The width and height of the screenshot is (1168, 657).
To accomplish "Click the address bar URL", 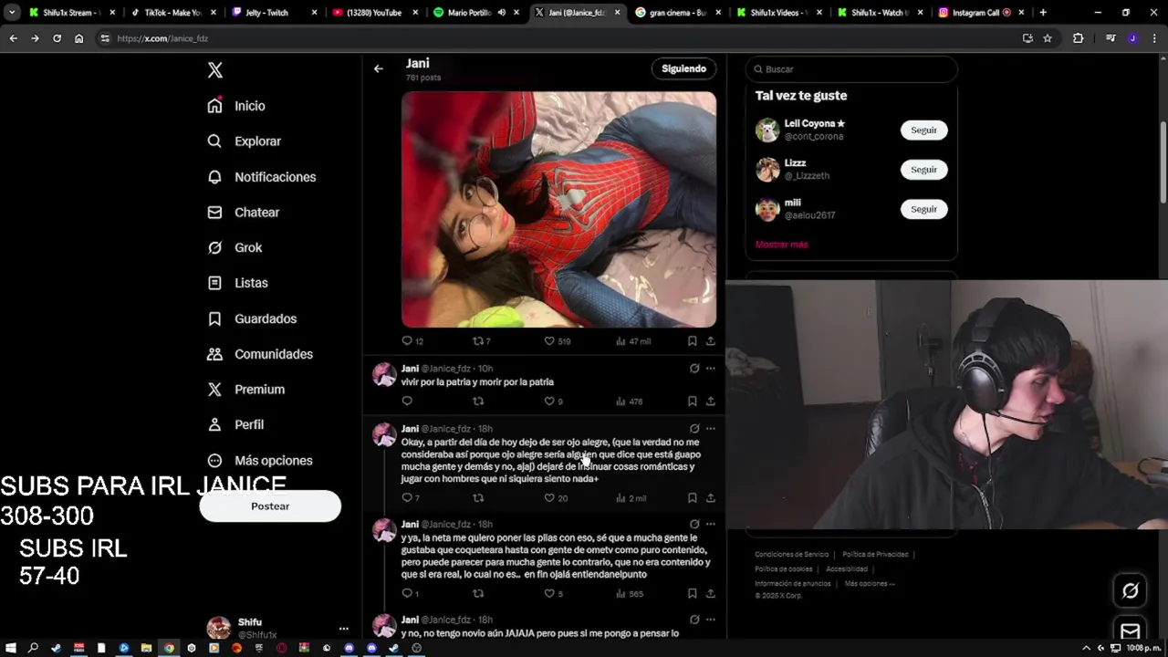I will point(162,38).
